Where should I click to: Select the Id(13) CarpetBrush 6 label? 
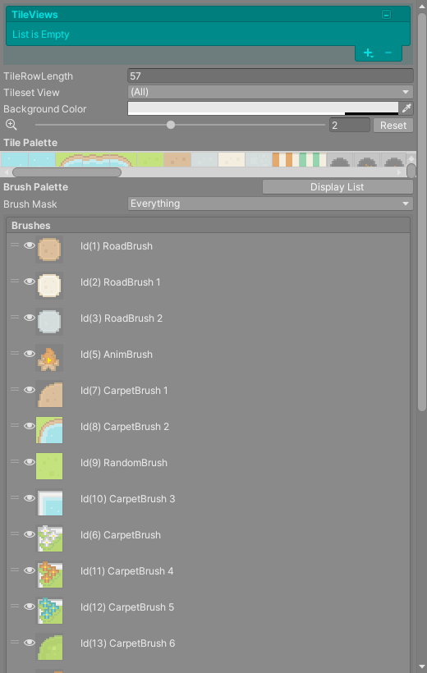(x=127, y=643)
